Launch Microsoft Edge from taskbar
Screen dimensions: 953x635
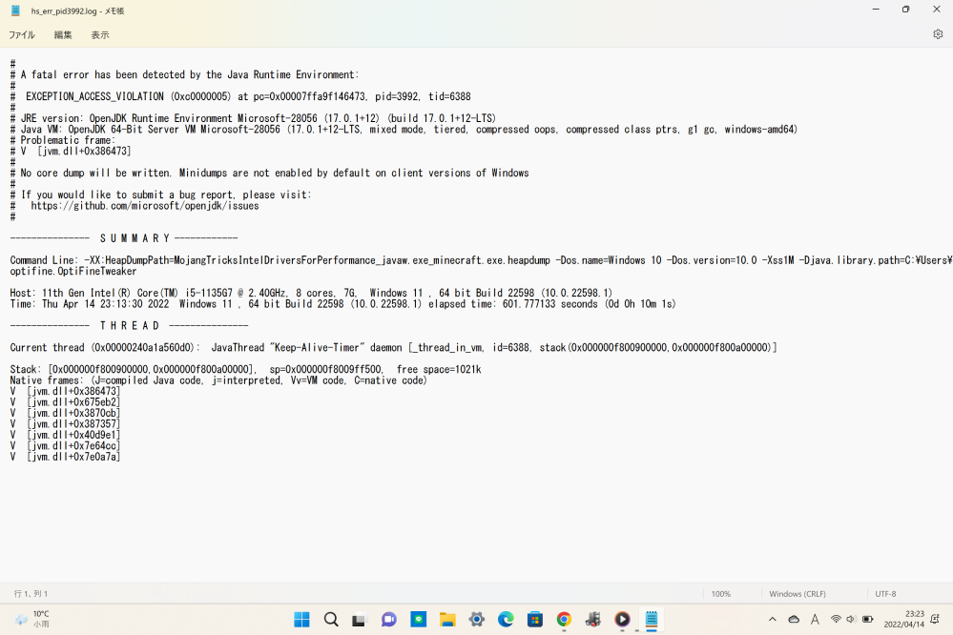[x=506, y=619]
